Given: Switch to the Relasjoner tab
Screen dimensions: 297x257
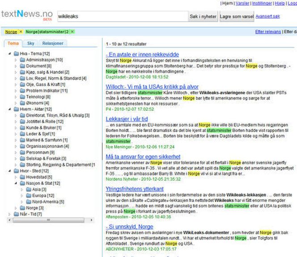Looking at the screenshot, I should pyautogui.click(x=53, y=43).
